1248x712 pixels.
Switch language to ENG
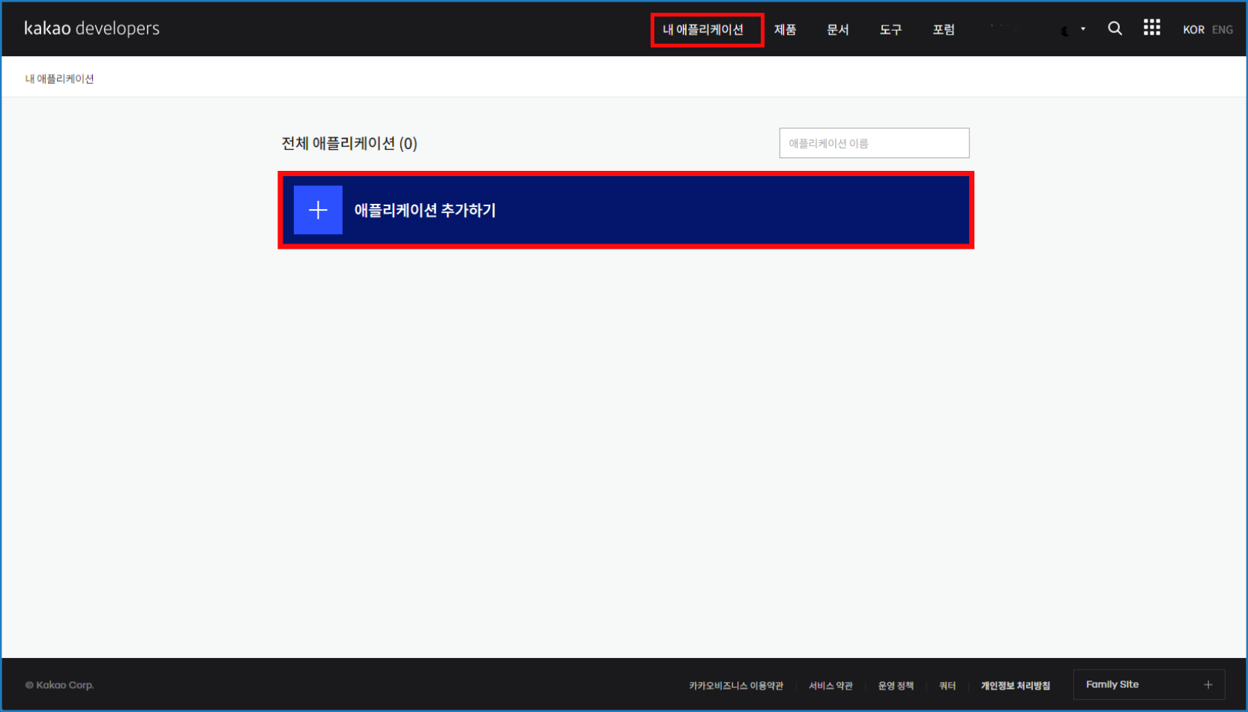pos(1222,30)
